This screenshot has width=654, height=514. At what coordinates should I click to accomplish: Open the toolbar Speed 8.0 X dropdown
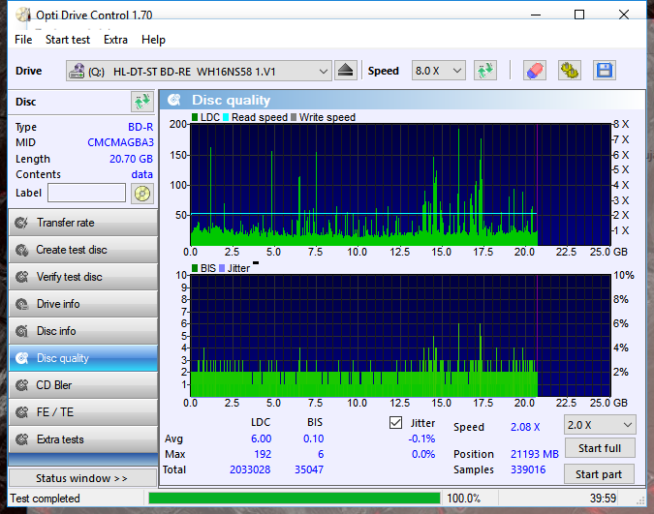click(438, 71)
